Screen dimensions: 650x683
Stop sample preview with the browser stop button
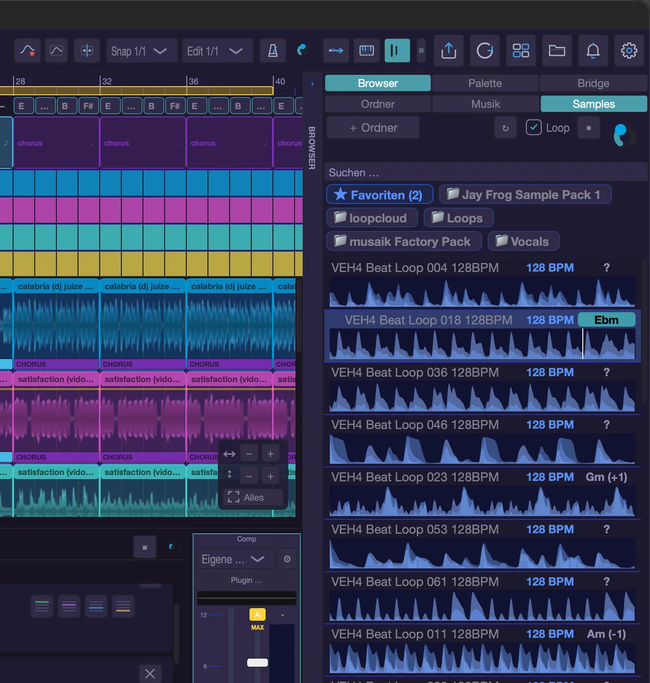(589, 128)
